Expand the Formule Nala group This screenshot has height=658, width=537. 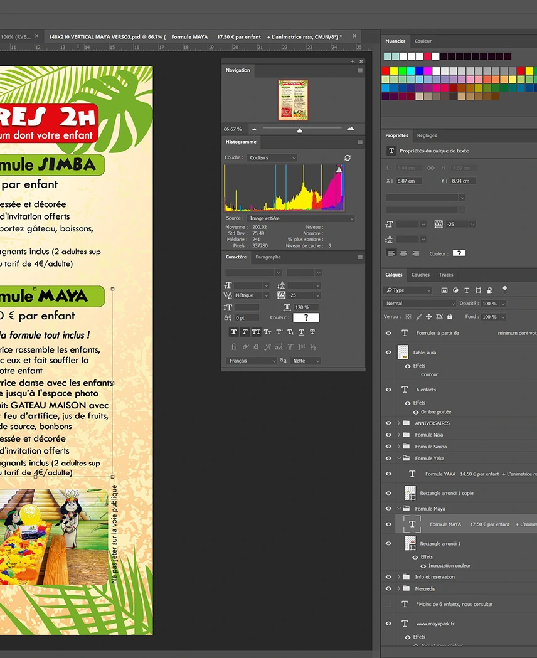(x=399, y=435)
